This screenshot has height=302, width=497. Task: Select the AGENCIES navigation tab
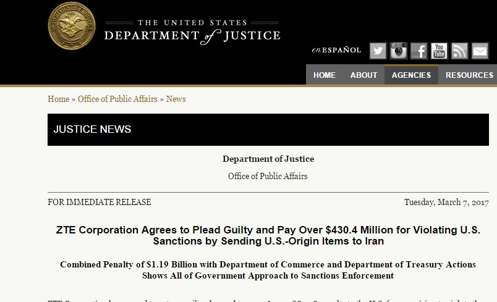[412, 75]
